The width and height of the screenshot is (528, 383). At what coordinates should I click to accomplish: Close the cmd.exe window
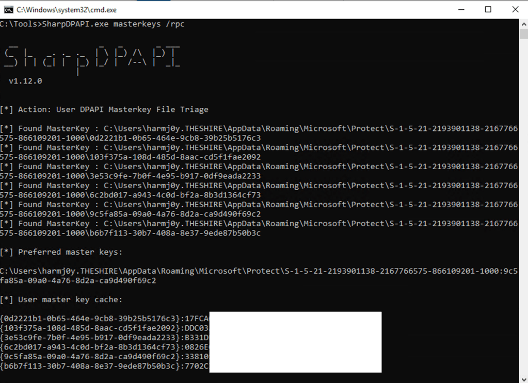(515, 9)
